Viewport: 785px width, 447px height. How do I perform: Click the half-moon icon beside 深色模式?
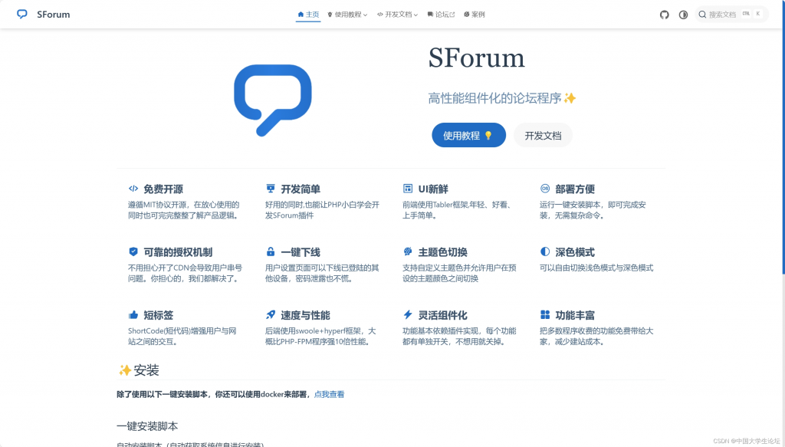coord(545,251)
